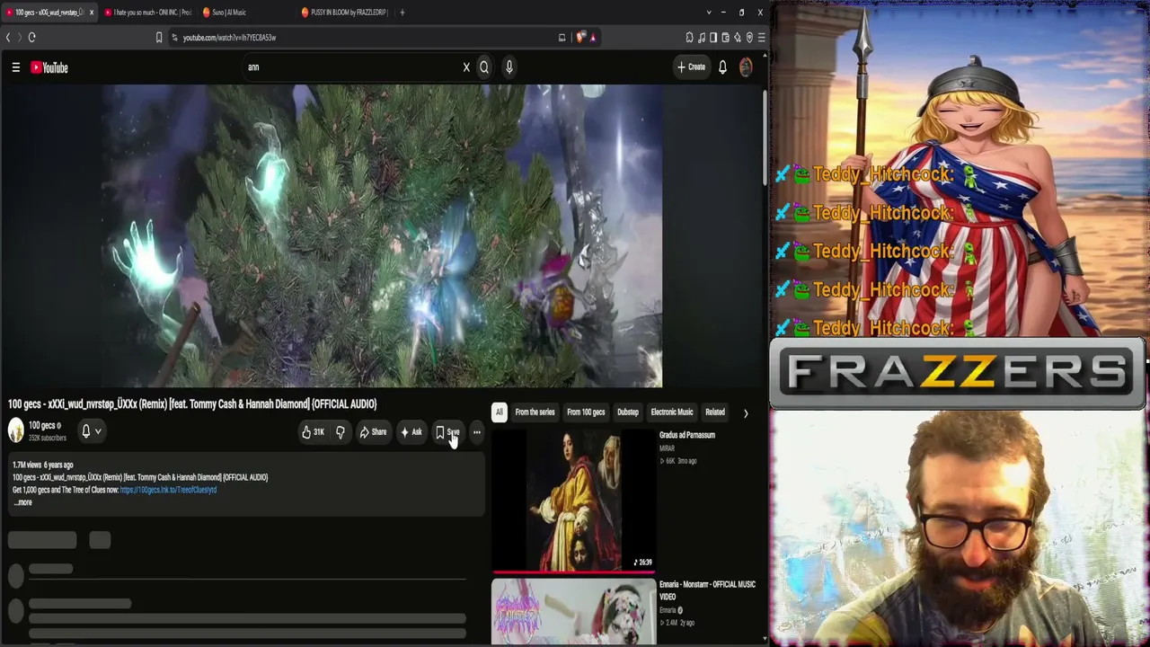This screenshot has width=1150, height=647.
Task: Open the 100 gecs channel avatar
Action: click(16, 430)
